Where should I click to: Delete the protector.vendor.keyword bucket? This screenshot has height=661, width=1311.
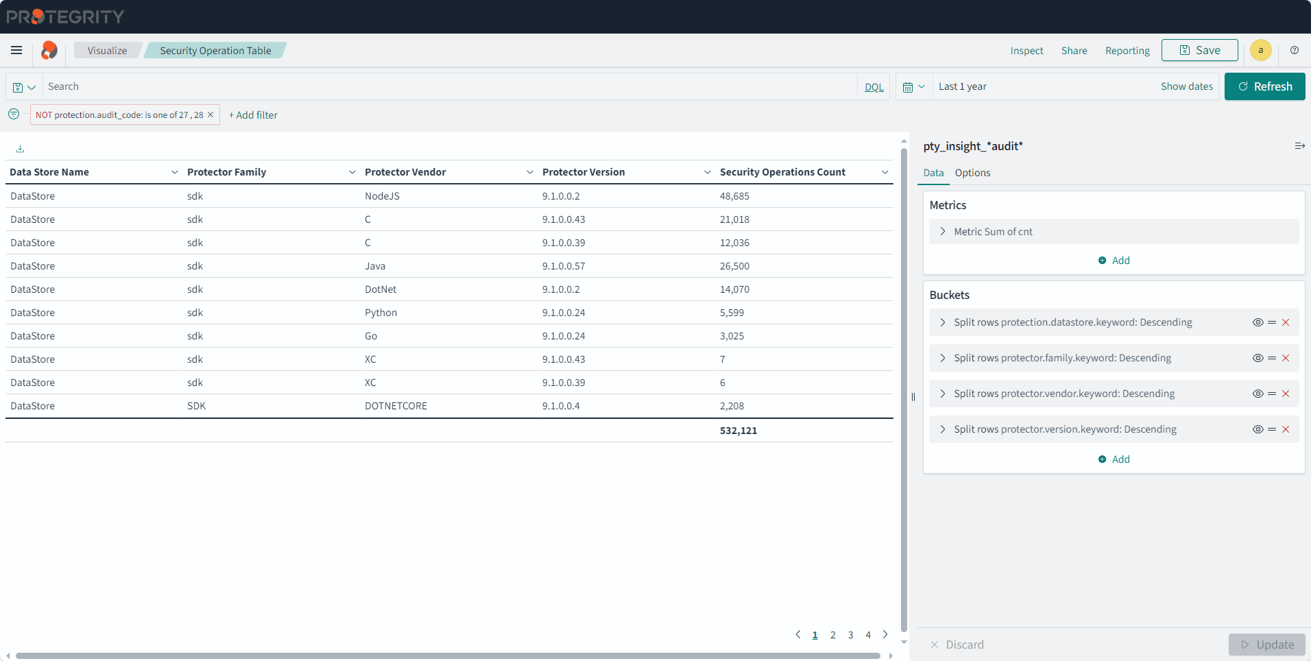click(1286, 394)
